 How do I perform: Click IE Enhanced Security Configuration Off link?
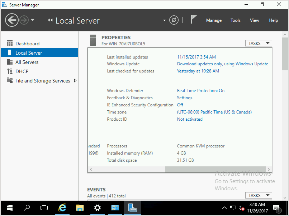180,105
